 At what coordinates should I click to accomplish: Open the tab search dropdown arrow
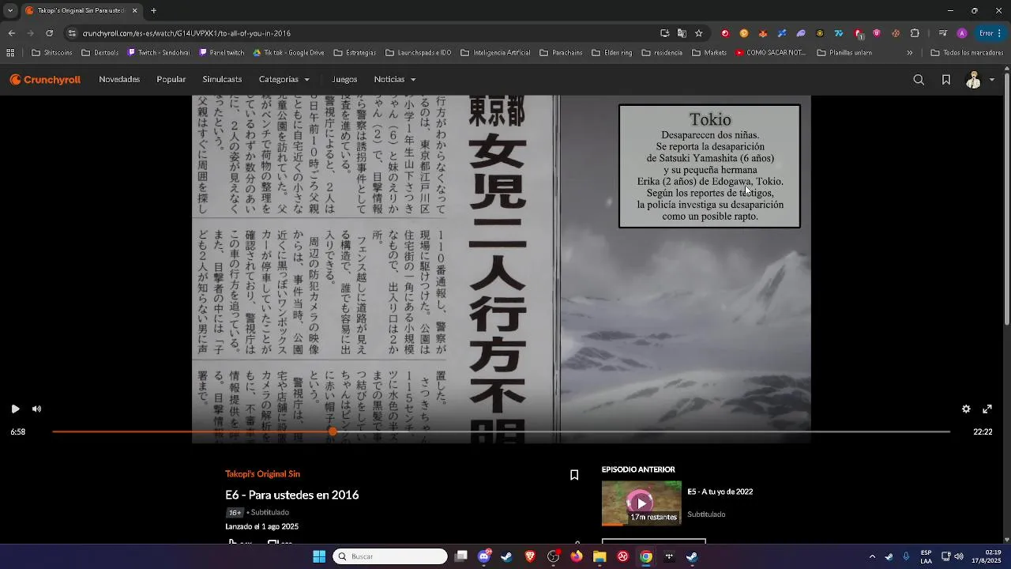click(x=10, y=10)
